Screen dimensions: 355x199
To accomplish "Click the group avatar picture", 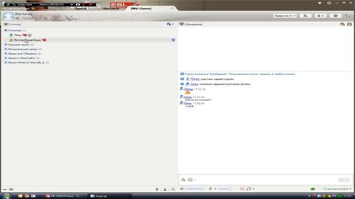I will (8, 16).
